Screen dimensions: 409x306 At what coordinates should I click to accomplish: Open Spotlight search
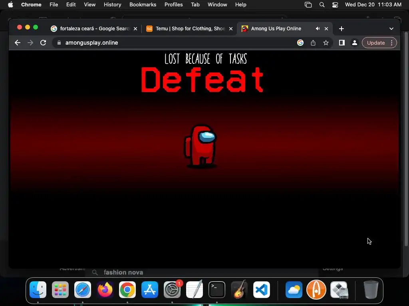[x=322, y=5]
